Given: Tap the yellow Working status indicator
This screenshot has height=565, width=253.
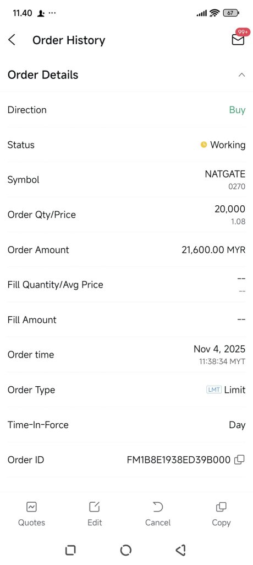Looking at the screenshot, I should tap(204, 145).
